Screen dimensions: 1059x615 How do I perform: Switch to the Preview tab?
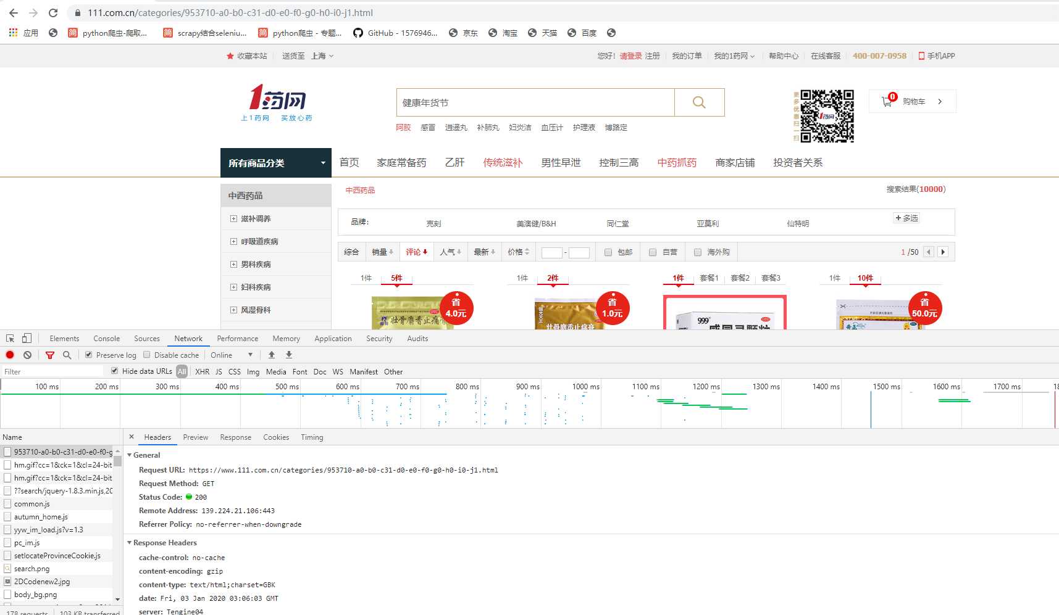196,437
